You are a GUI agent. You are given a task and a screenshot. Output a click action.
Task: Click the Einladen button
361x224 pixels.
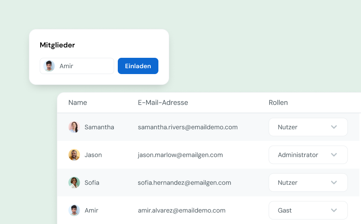[x=138, y=66]
